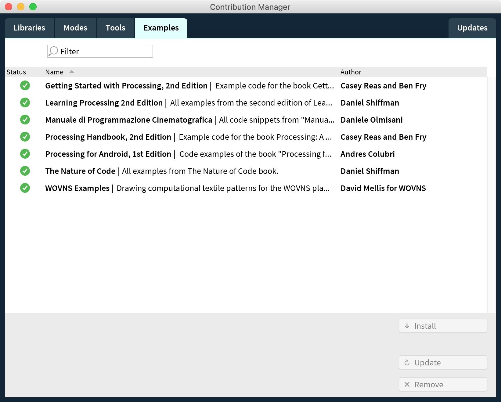Open the Tools tab
The width and height of the screenshot is (501, 402).
coord(116,28)
